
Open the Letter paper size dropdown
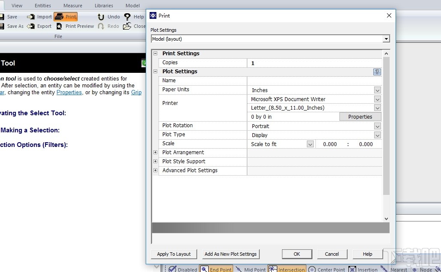pyautogui.click(x=378, y=108)
